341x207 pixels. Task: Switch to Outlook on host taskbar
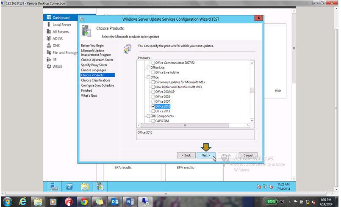pos(115,202)
